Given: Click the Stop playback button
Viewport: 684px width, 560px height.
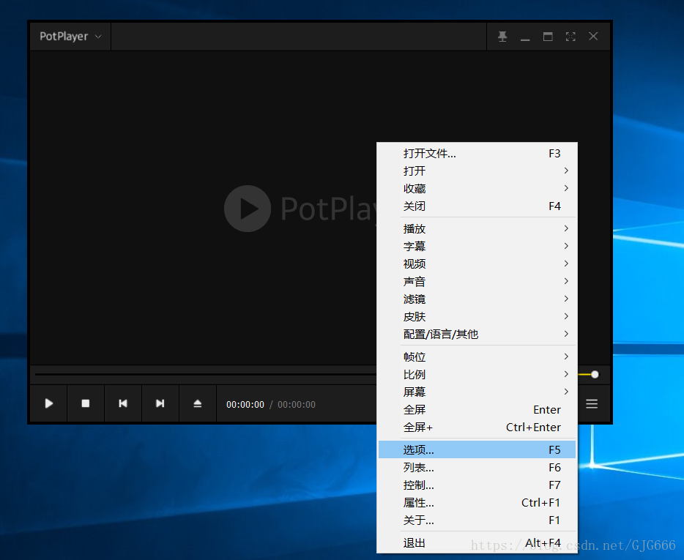Looking at the screenshot, I should (x=86, y=403).
